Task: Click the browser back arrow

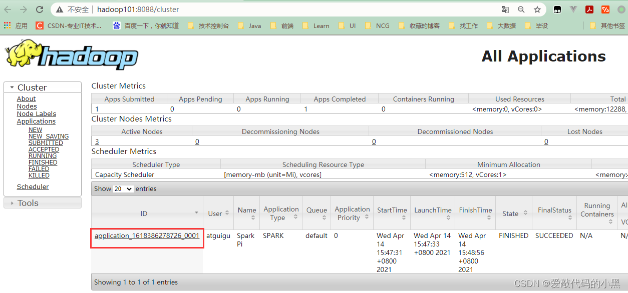Action: [x=8, y=9]
